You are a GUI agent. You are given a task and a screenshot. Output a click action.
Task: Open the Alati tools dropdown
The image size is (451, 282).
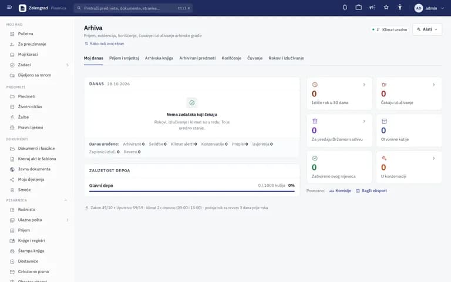coord(427,29)
